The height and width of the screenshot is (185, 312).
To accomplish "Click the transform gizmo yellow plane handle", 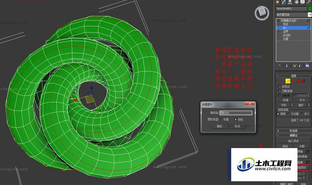I will coord(90,99).
